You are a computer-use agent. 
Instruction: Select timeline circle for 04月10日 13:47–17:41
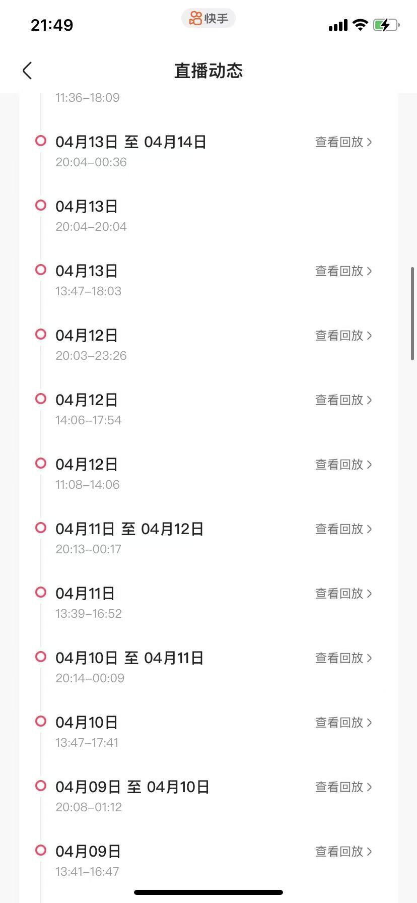click(x=41, y=721)
